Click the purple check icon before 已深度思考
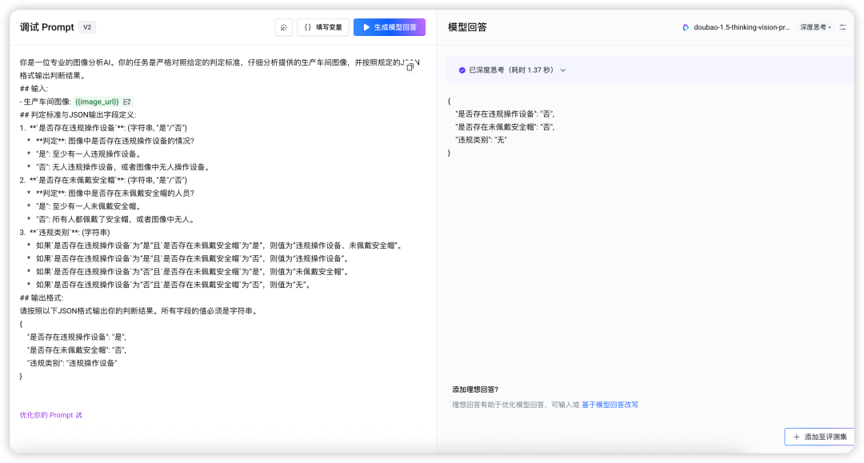Image resolution: width=864 pixels, height=463 pixels. pyautogui.click(x=462, y=70)
